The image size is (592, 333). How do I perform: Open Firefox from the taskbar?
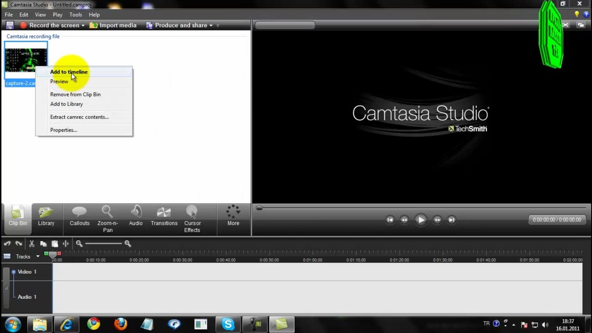[120, 324]
